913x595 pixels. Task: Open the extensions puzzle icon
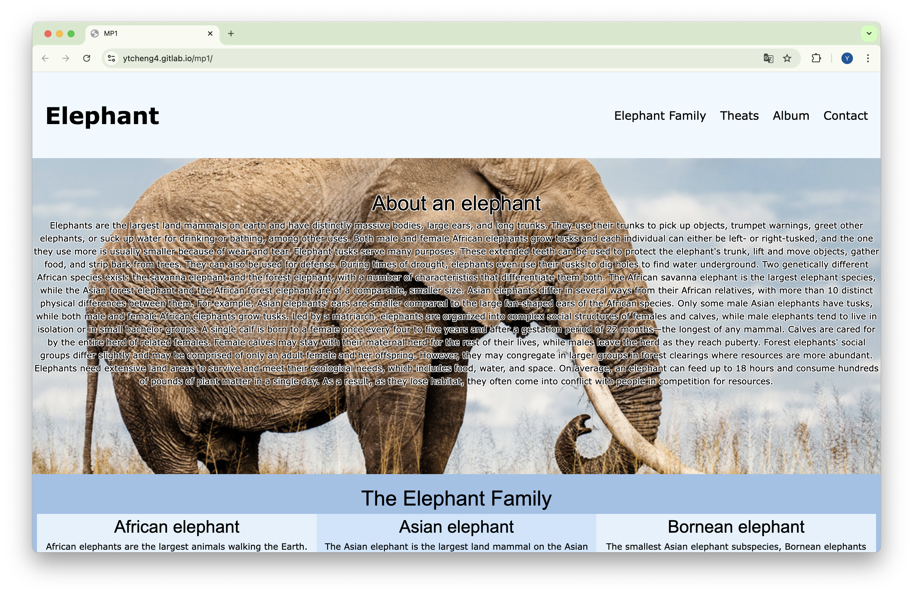click(x=816, y=58)
